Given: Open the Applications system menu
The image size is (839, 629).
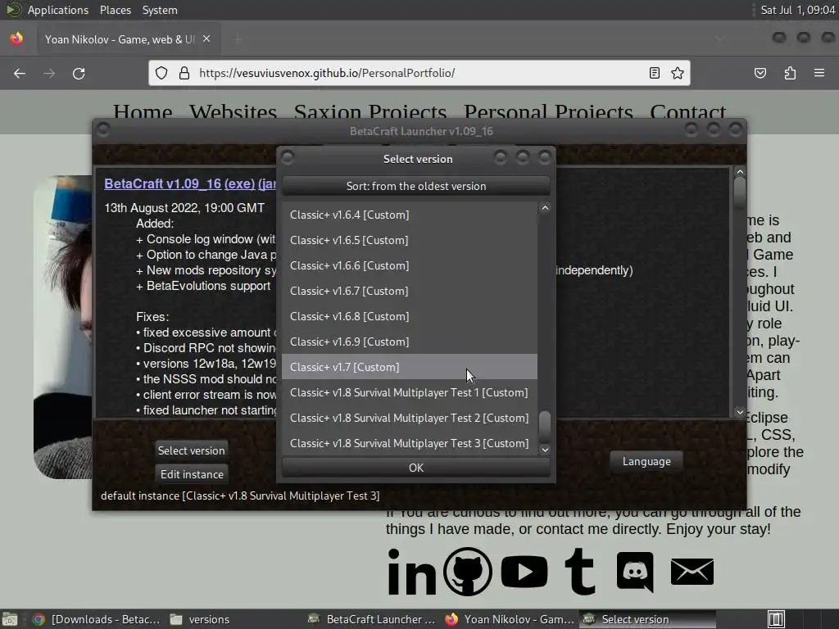Looking at the screenshot, I should click(58, 10).
